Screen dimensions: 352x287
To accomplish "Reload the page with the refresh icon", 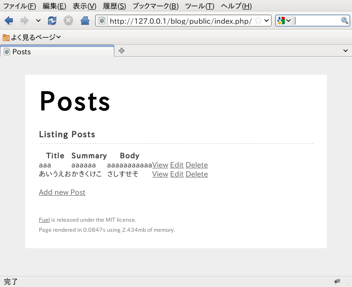I will tap(52, 21).
